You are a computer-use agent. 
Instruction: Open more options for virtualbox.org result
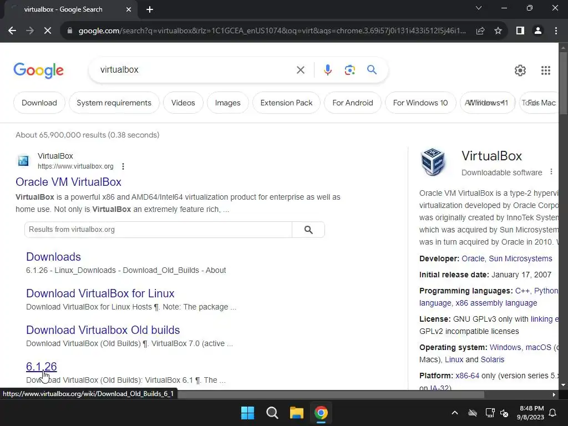point(123,166)
